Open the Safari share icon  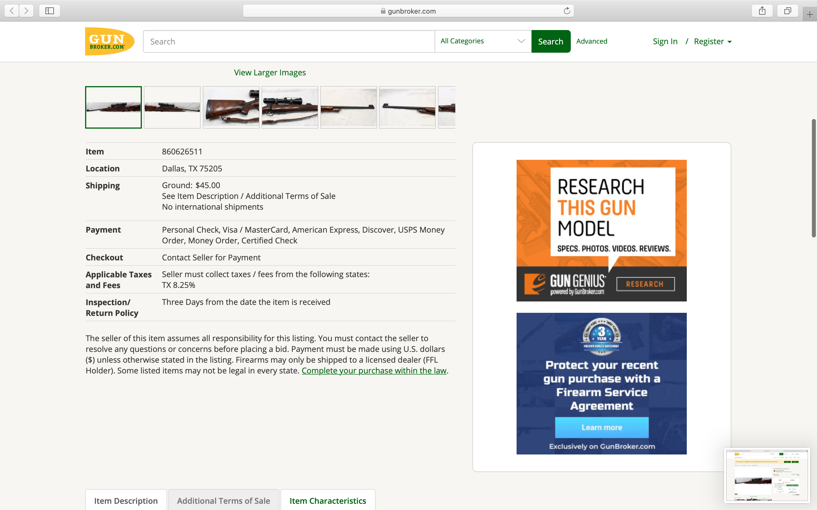point(762,11)
